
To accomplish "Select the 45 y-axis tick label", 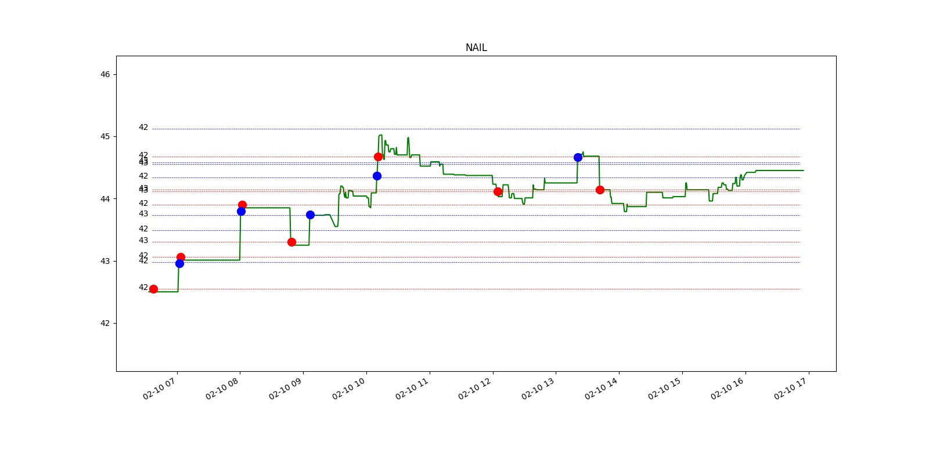I will coord(105,136).
